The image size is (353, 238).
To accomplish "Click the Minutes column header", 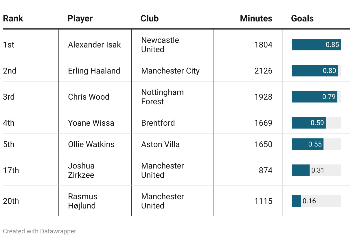I will coord(256,19).
